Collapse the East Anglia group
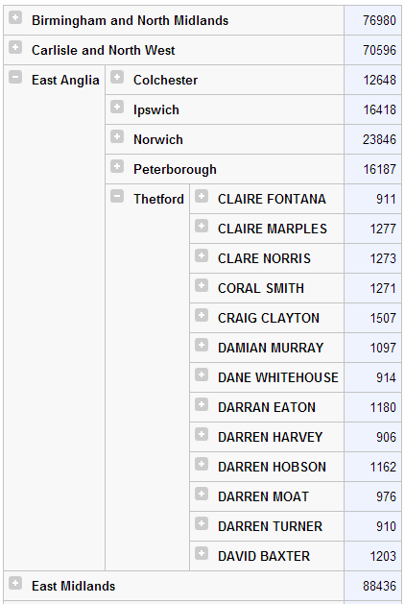Viewport: 405px width, 604px height. tap(15, 77)
